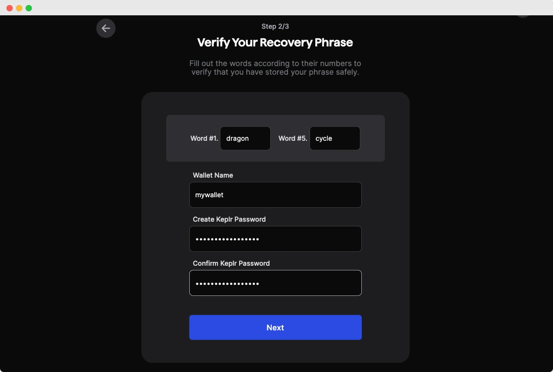Click the dotted password text
This screenshot has height=372, width=553.
pyautogui.click(x=227, y=238)
